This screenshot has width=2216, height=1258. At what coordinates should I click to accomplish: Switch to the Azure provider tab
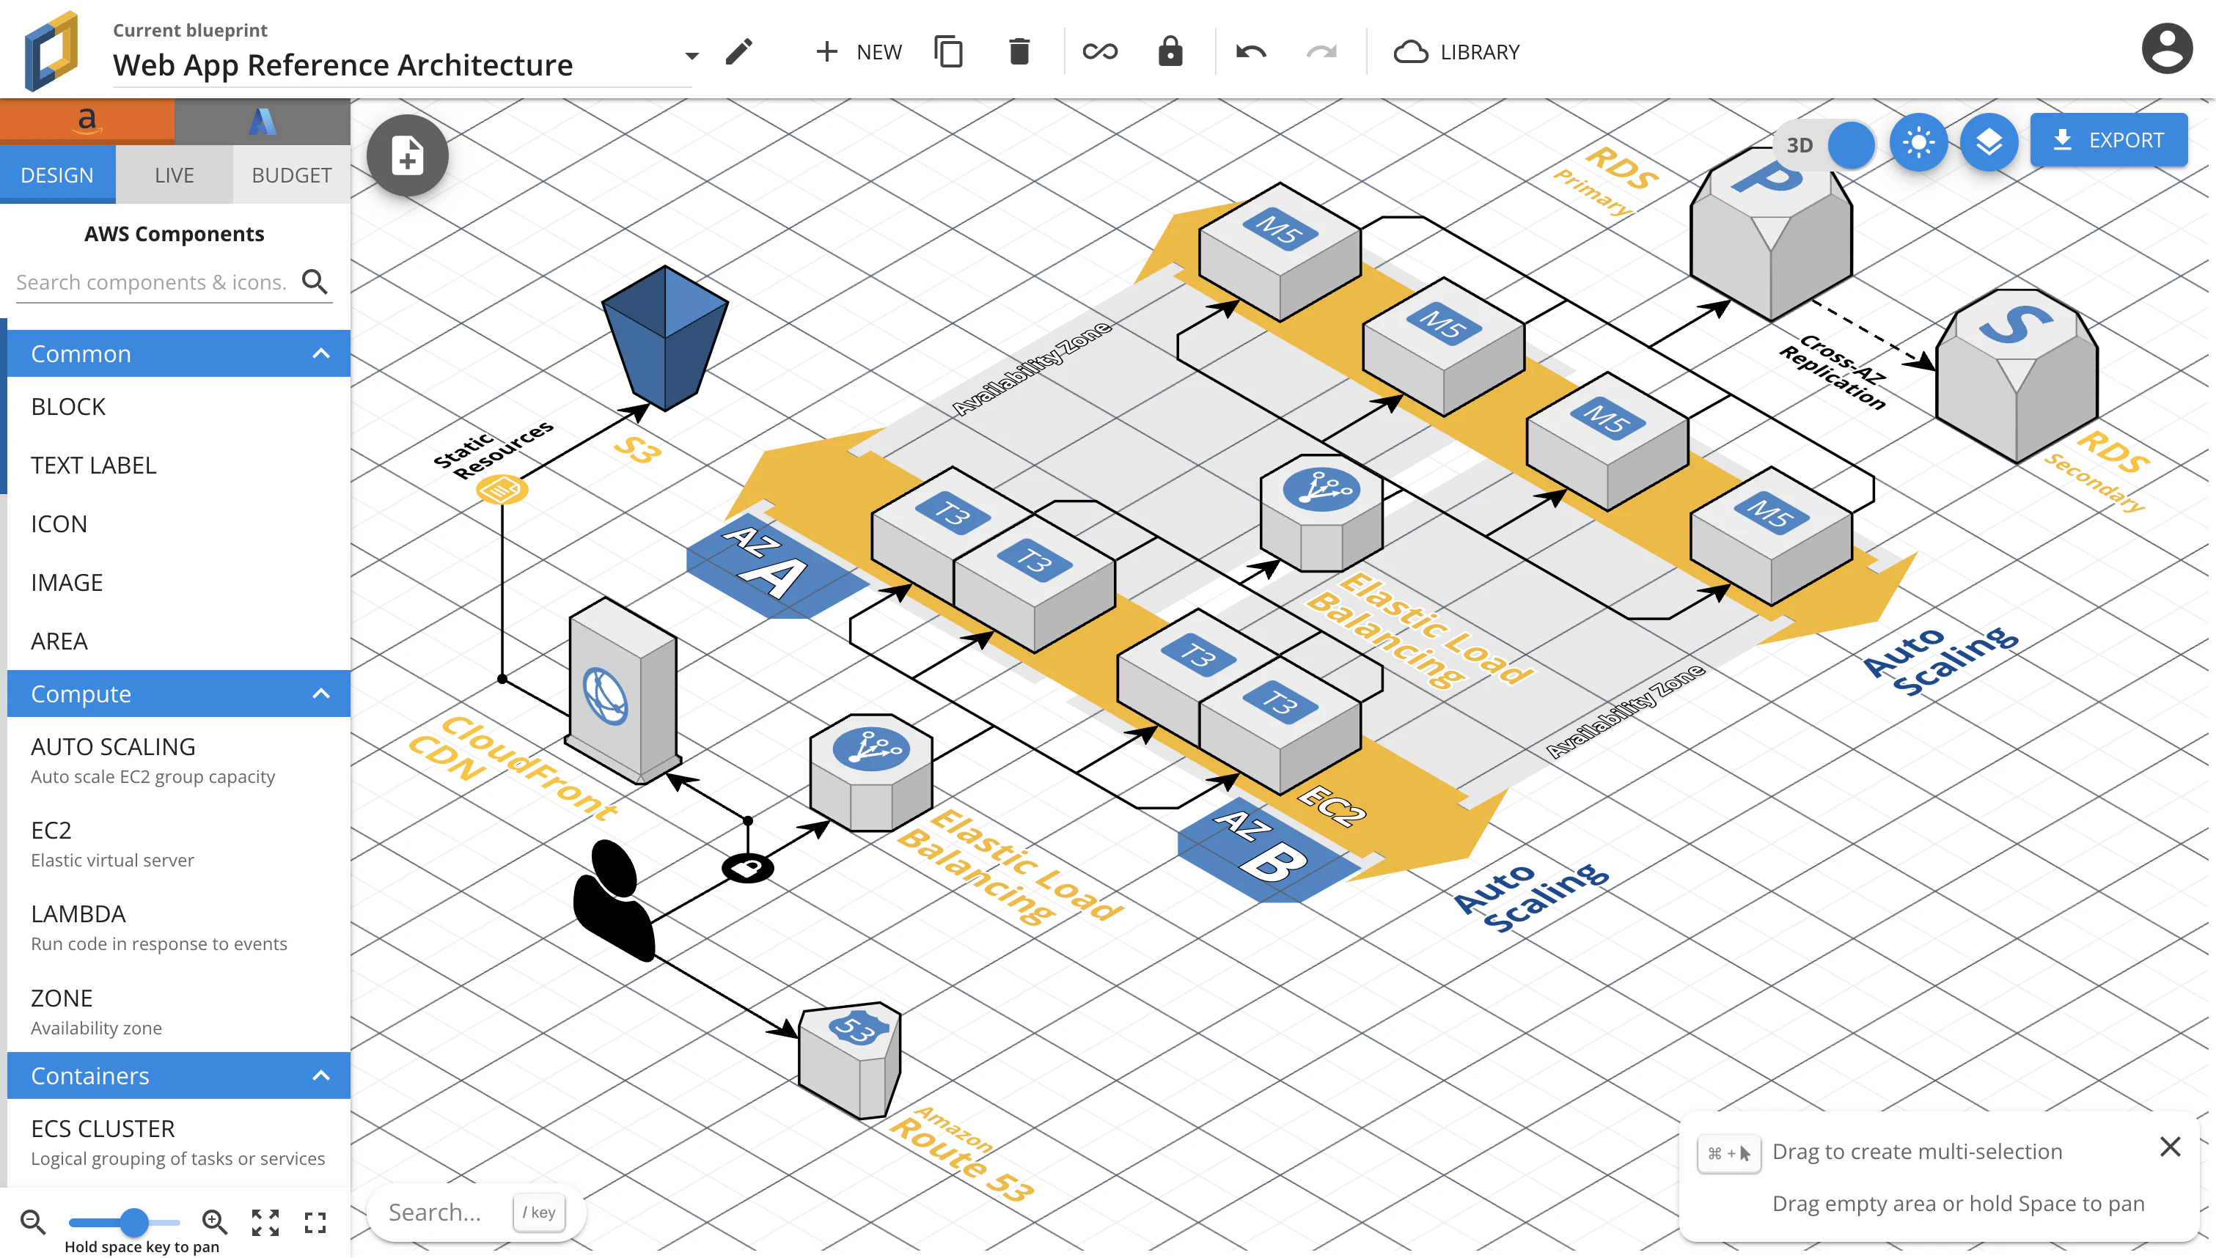pos(263,121)
